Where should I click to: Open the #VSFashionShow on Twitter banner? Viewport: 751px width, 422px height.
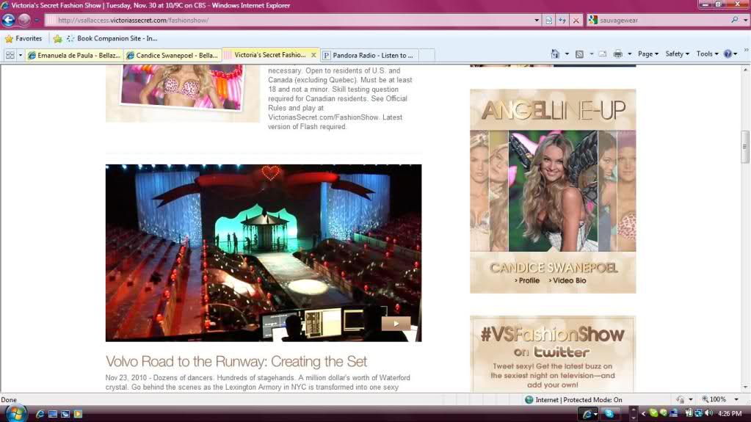(x=553, y=354)
